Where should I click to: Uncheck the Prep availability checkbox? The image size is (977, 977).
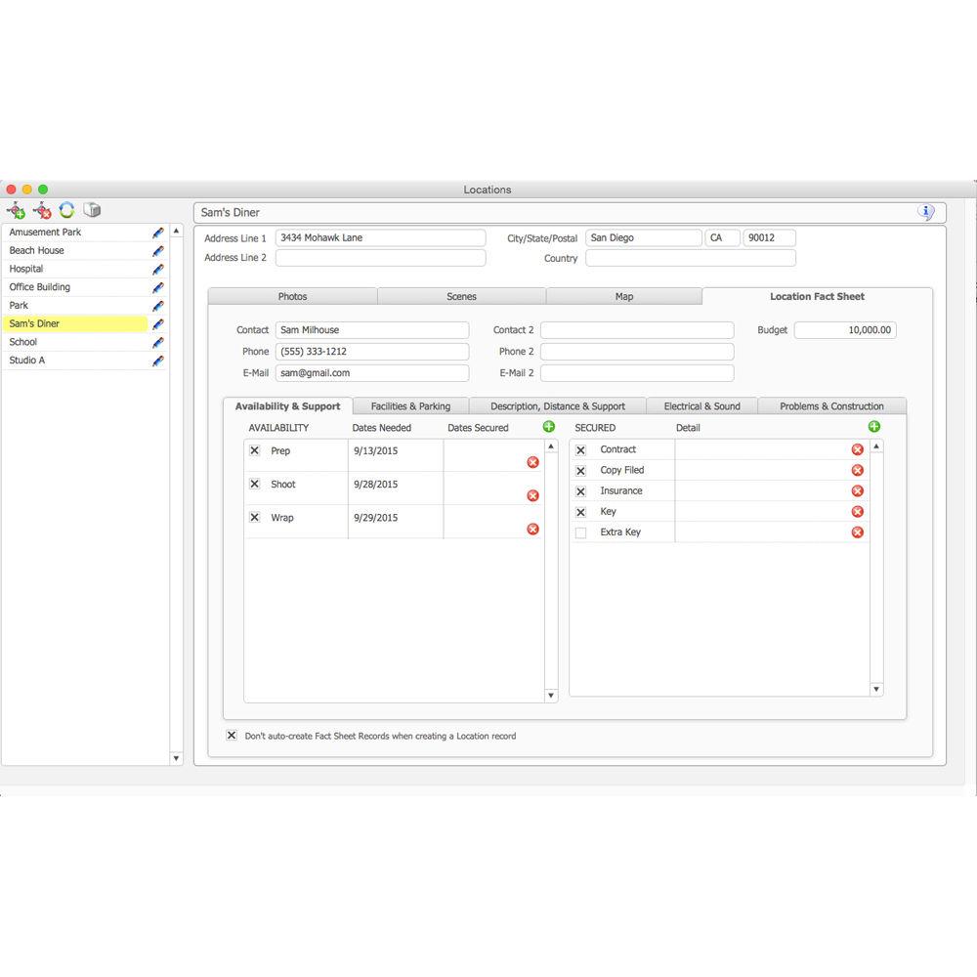pyautogui.click(x=255, y=451)
